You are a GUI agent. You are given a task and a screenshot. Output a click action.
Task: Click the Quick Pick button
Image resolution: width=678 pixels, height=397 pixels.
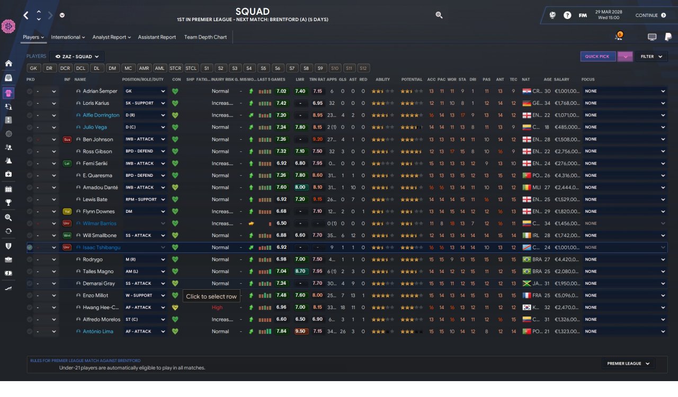(x=597, y=56)
